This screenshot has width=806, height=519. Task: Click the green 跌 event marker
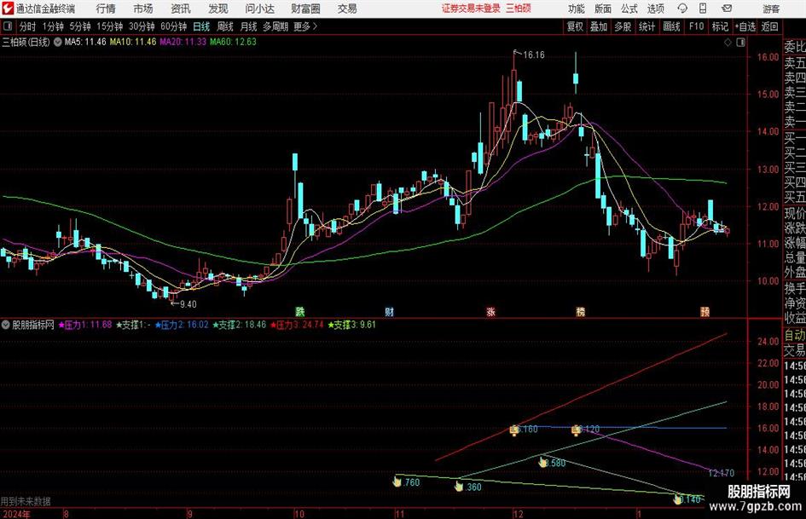point(299,311)
